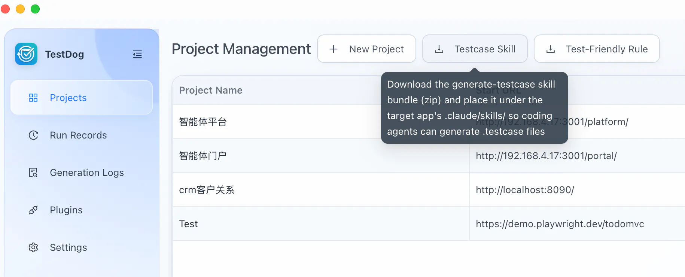Click the Settings gear icon
This screenshot has width=685, height=277.
click(x=33, y=247)
